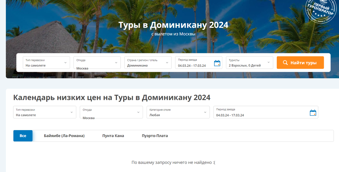The width and height of the screenshot is (339, 172).
Task: Open the calendar icon in low-price calendar filter
Action: 313,113
